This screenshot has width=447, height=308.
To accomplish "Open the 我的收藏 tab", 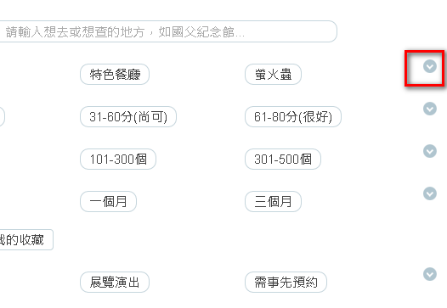I will 25,239.
